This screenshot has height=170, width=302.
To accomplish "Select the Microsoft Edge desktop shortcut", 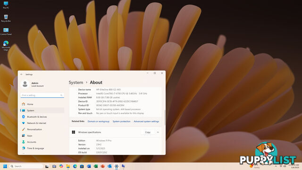I will tap(6, 46).
